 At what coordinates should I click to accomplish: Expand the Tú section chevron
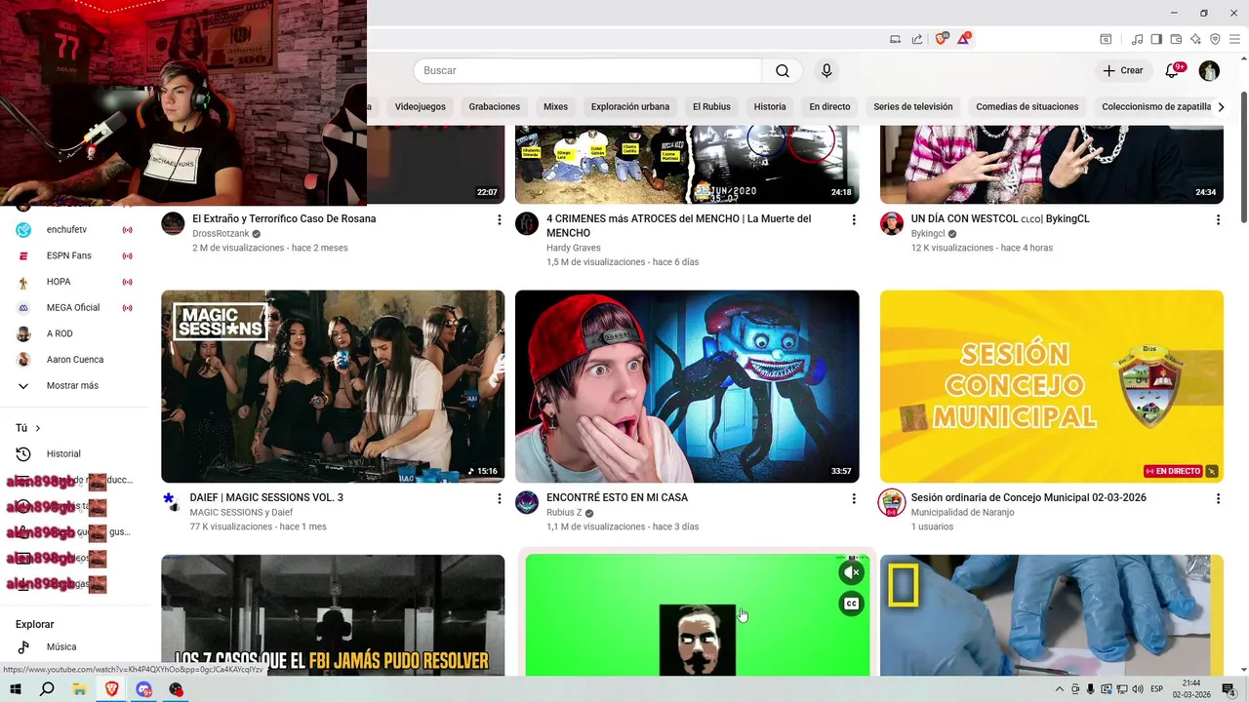click(38, 428)
